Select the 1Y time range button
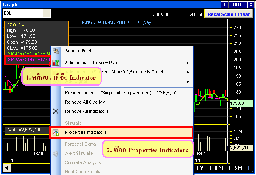 [x=200, y=168]
